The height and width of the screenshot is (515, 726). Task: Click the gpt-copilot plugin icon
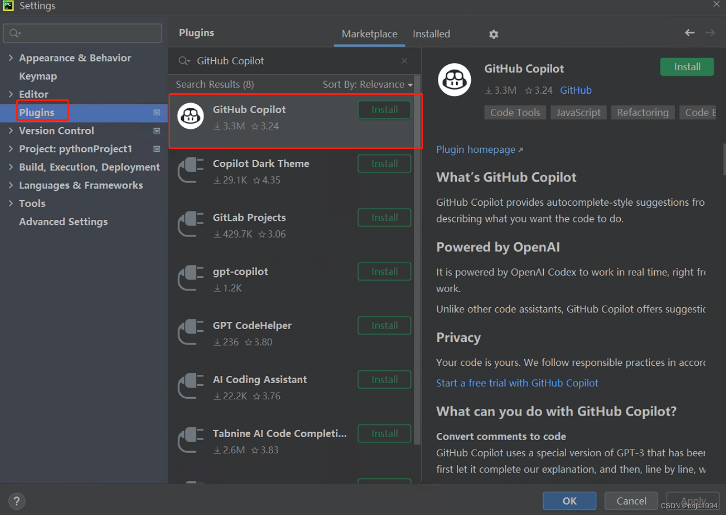coord(191,277)
